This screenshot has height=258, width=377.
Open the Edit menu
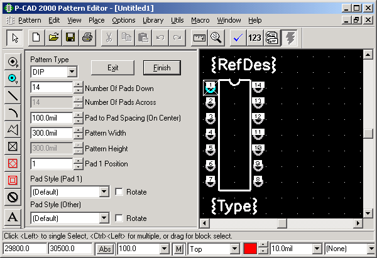[54, 20]
